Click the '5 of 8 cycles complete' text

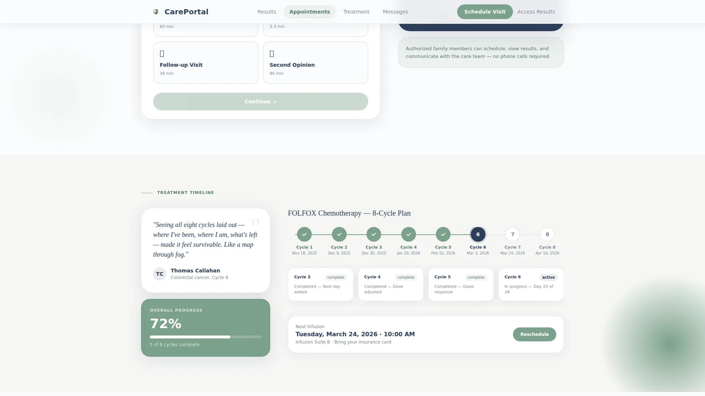[175, 345]
